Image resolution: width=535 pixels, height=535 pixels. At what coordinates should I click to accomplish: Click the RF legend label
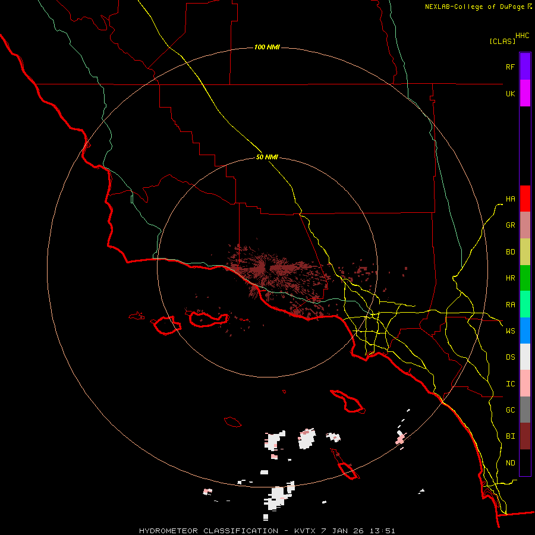[510, 67]
